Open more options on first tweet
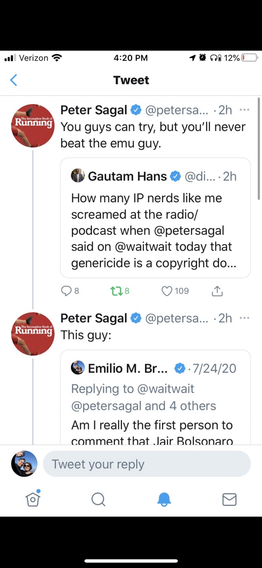Image resolution: width=262 pixels, height=568 pixels. (244, 110)
